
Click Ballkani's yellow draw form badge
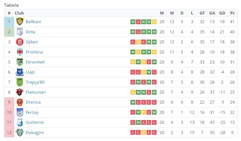[x=154, y=22]
